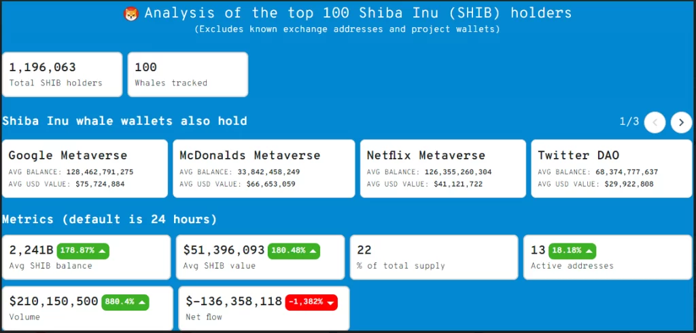Select the Total SHIB holders card
Screen dimensions: 696x333
pos(62,75)
